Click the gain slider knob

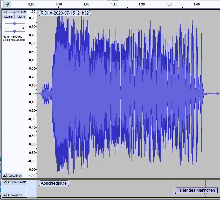[x=15, y=23]
